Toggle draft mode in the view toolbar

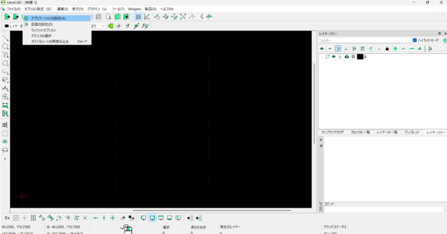147,17
